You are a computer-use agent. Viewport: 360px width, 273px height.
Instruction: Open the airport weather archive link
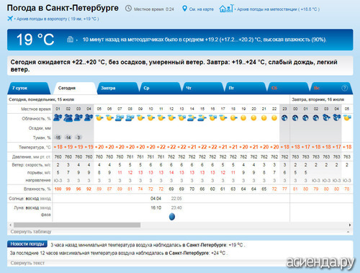coord(58,19)
